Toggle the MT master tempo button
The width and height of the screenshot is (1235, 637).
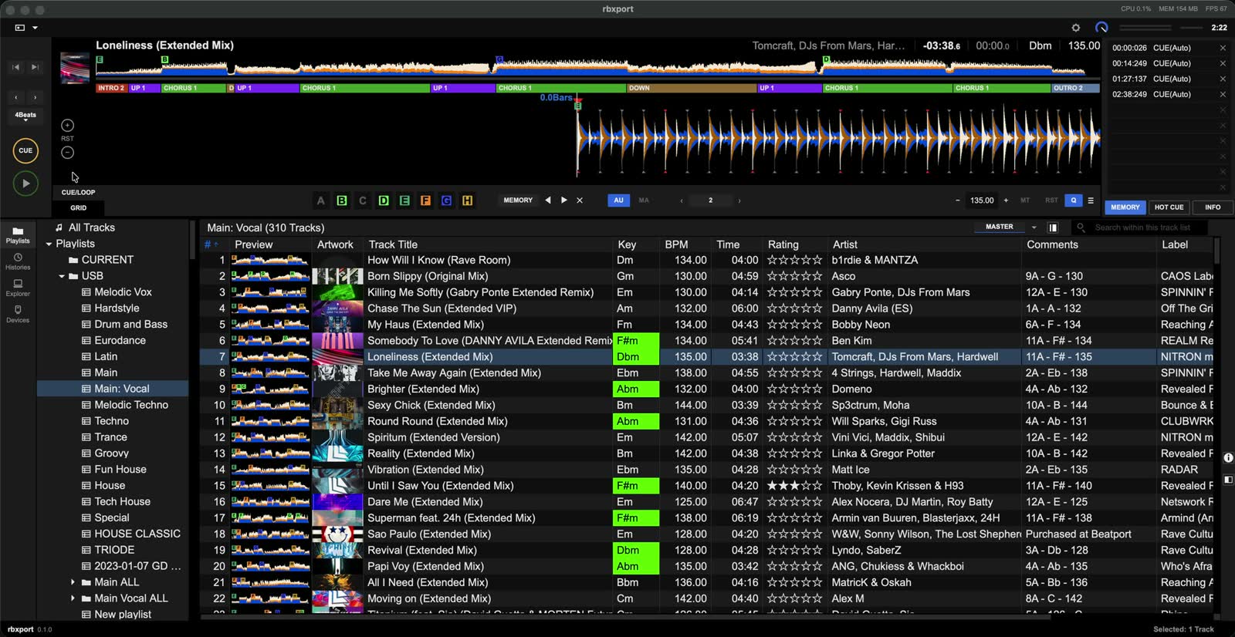point(1025,201)
